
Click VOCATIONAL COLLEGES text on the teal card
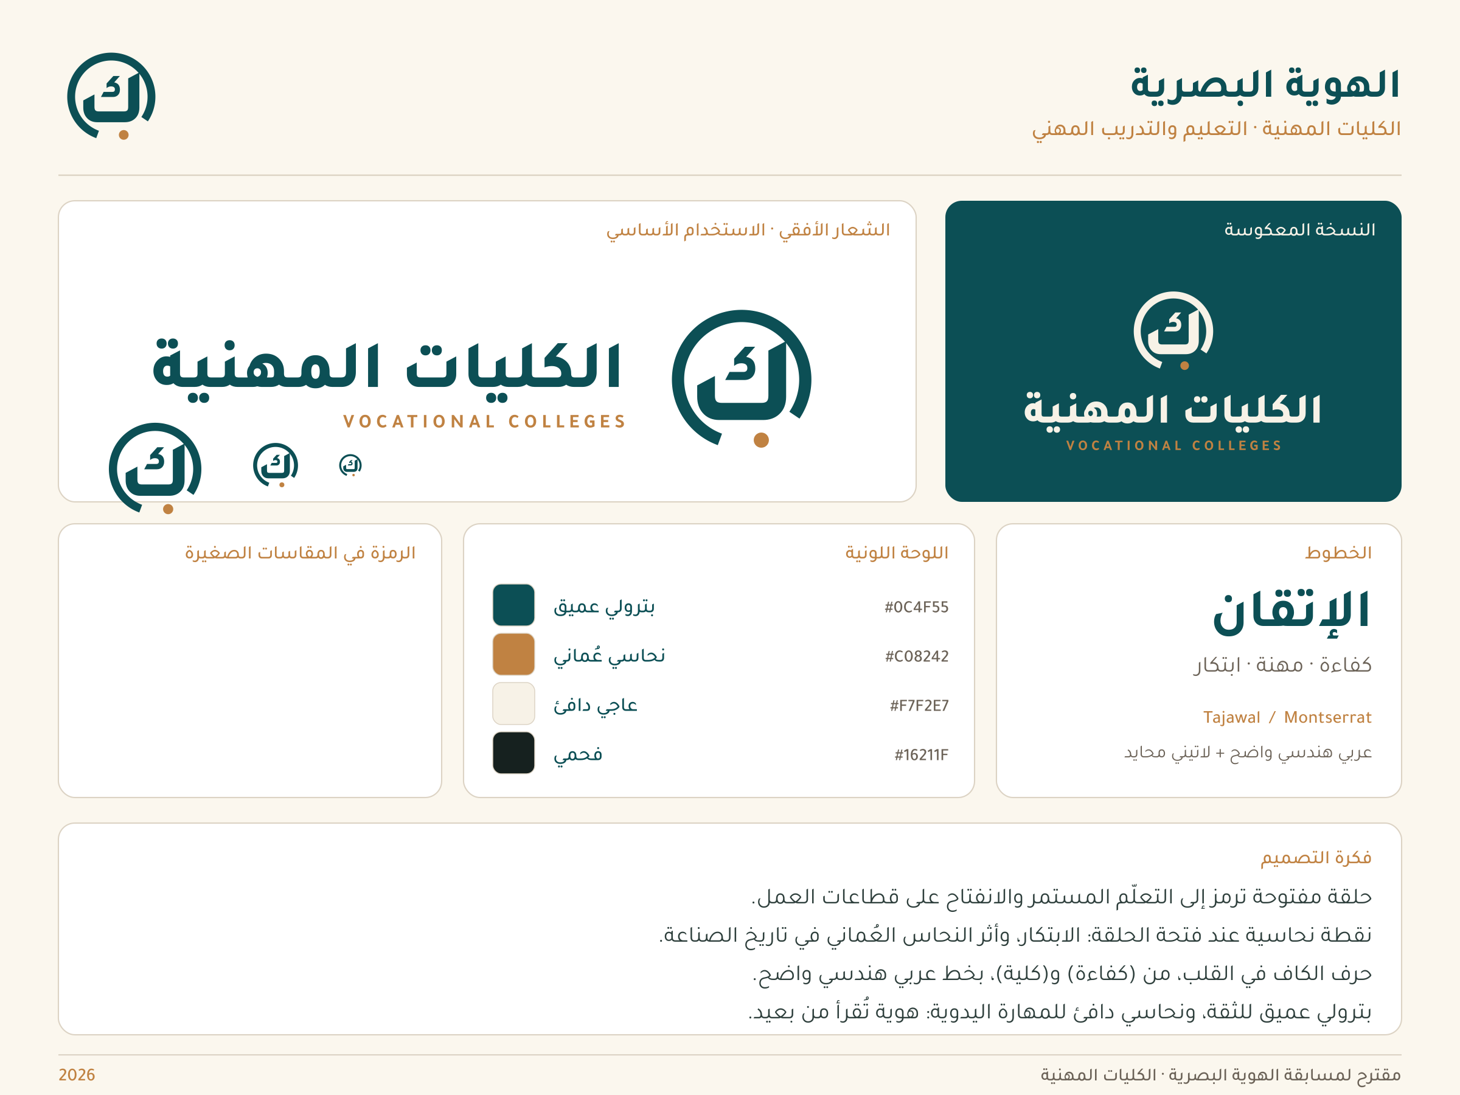click(x=1174, y=445)
